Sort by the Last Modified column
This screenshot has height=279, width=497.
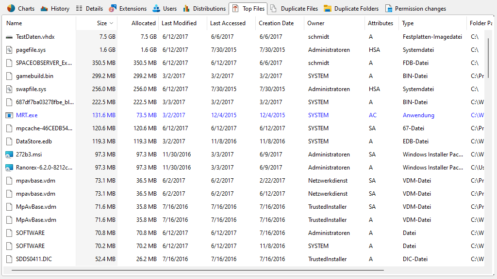[x=179, y=23]
